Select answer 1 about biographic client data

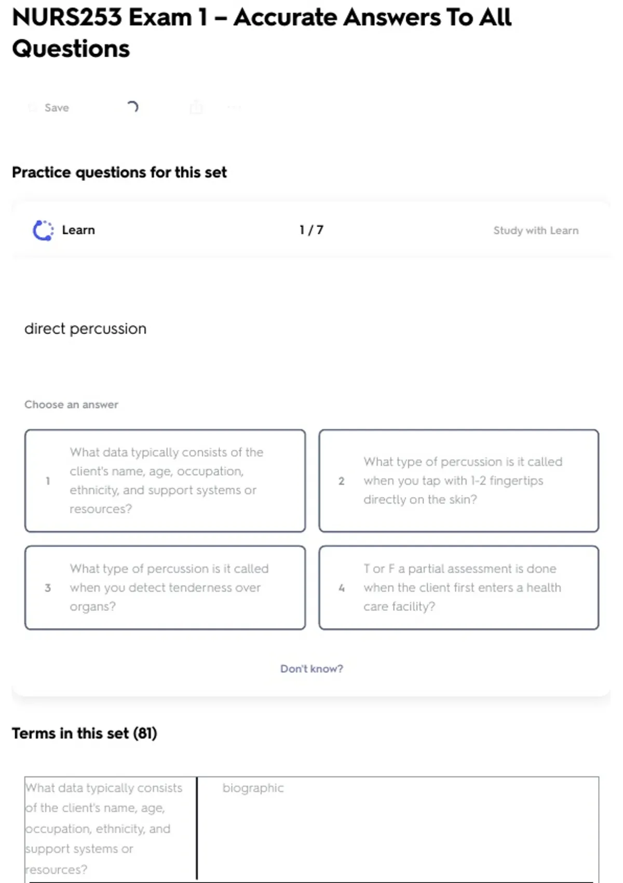click(165, 480)
